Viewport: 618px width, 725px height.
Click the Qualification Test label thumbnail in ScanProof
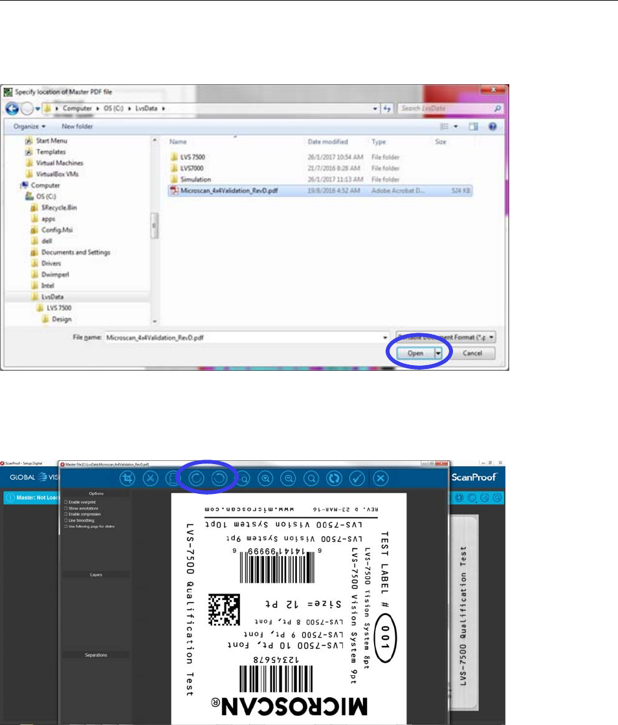click(x=463, y=612)
